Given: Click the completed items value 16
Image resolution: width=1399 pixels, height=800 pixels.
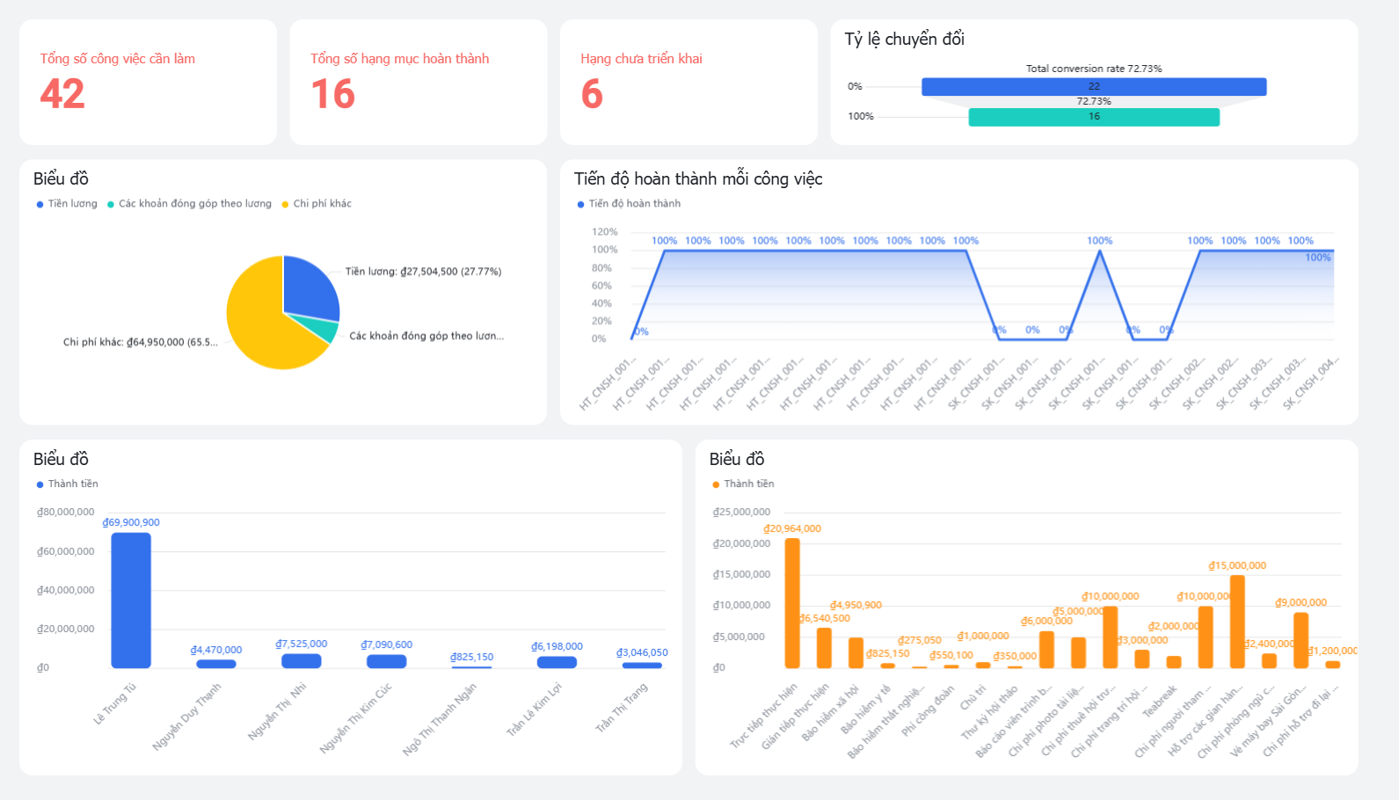Looking at the screenshot, I should pos(332,94).
